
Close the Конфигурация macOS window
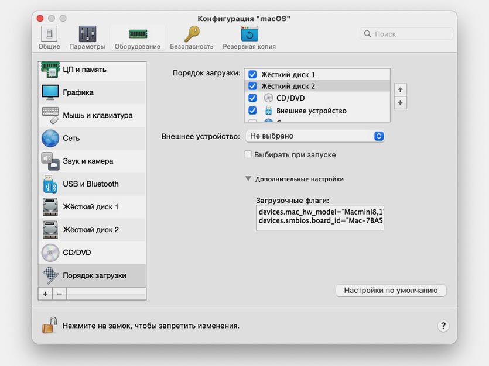[40, 18]
